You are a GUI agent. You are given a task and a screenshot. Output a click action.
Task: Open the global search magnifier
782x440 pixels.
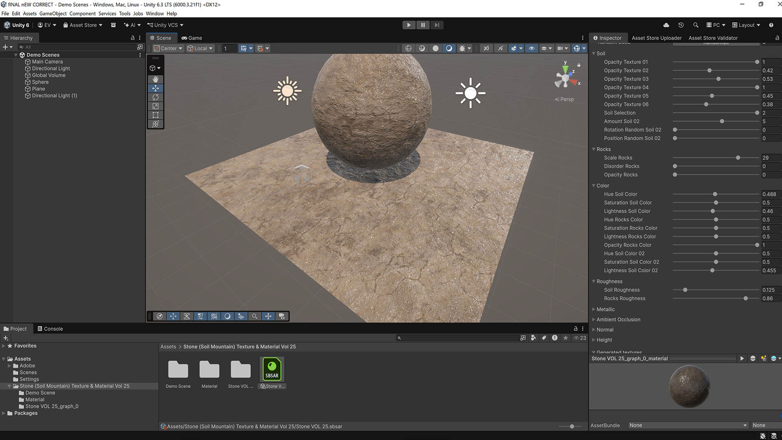696,25
